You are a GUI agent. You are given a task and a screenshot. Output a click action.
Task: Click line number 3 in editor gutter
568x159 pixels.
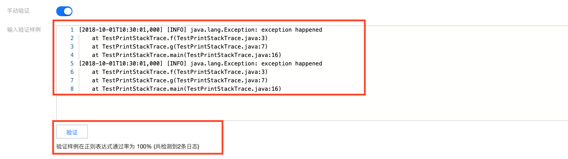pyautogui.click(x=72, y=47)
